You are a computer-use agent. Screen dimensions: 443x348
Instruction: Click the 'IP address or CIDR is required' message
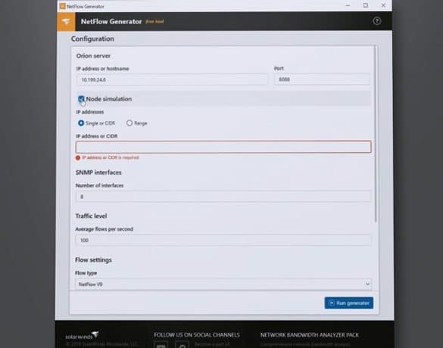(111, 157)
